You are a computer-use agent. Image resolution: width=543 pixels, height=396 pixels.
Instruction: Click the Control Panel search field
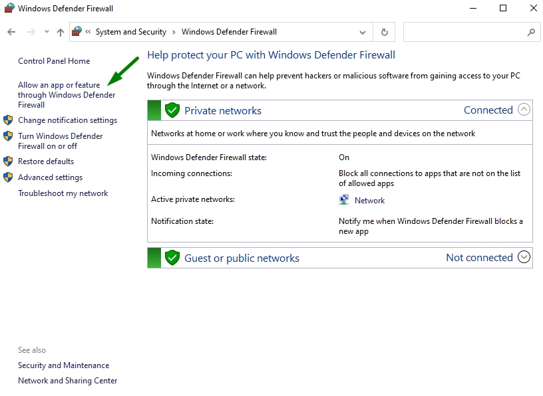472,32
